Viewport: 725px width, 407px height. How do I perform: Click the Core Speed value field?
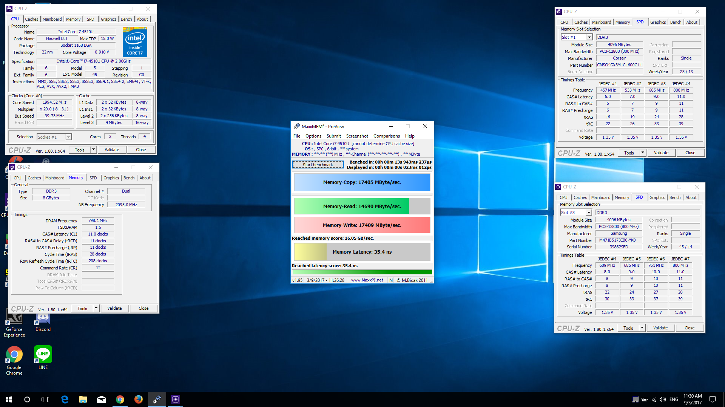coord(54,103)
